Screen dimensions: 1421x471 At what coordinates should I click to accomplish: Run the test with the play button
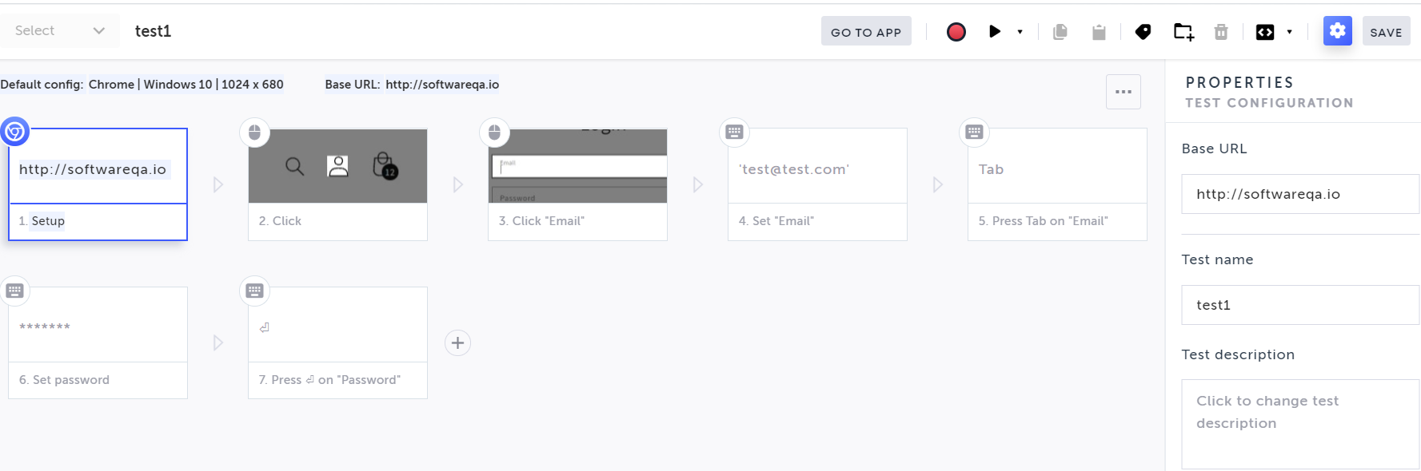(x=994, y=32)
